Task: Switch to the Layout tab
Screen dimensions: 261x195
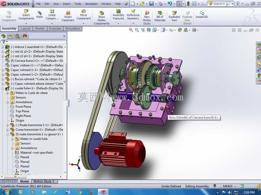Action: point(26,29)
